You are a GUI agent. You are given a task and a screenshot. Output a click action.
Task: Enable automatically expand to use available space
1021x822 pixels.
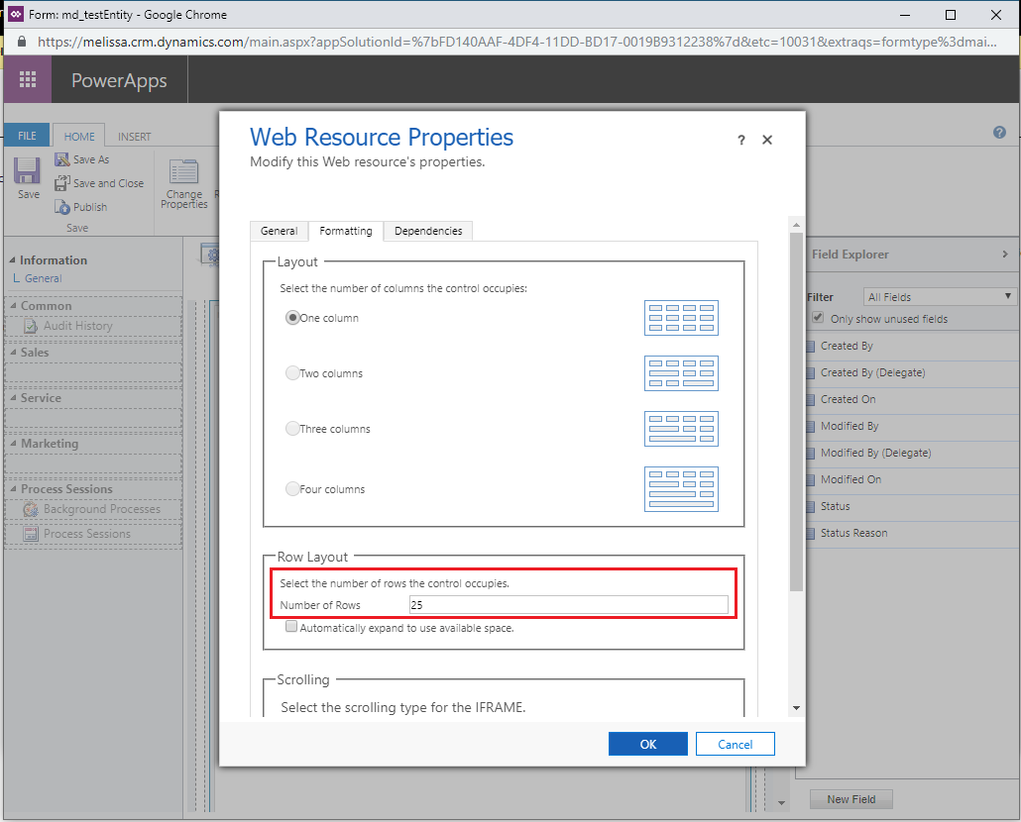[291, 627]
